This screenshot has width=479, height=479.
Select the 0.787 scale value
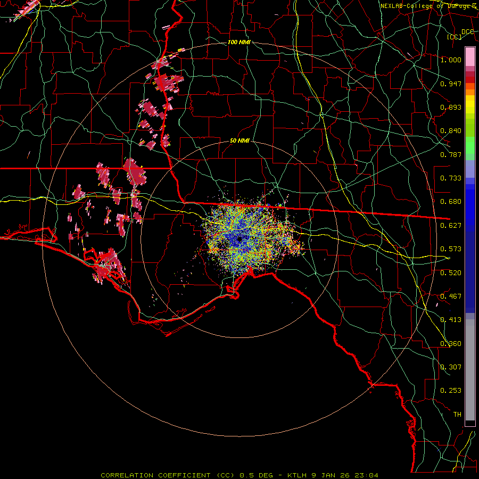(451, 154)
